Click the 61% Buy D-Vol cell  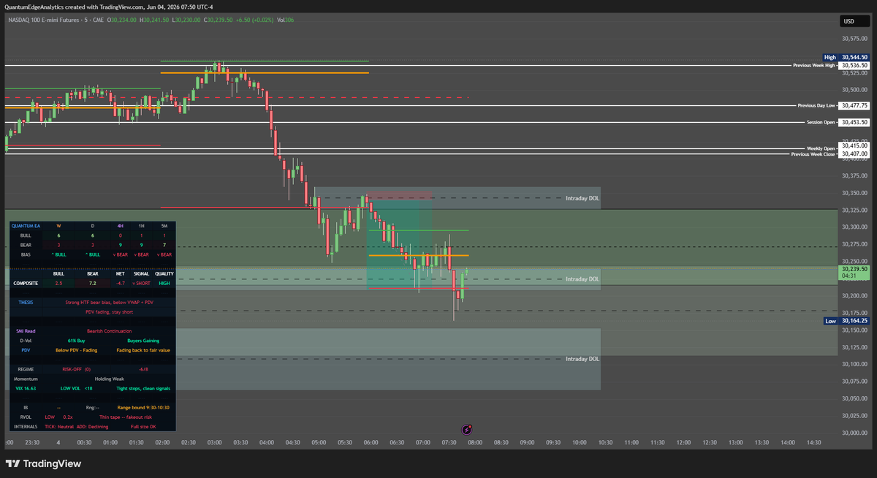coord(77,341)
